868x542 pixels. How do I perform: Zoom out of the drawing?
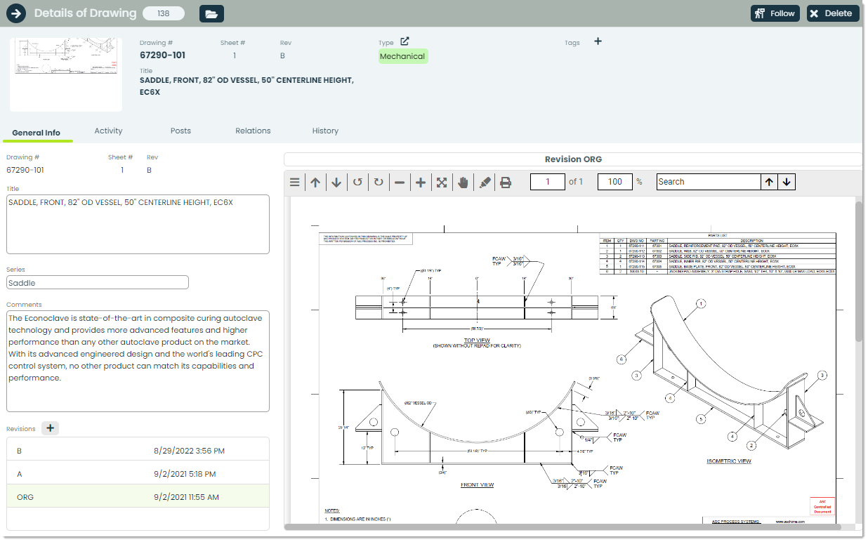click(x=400, y=181)
